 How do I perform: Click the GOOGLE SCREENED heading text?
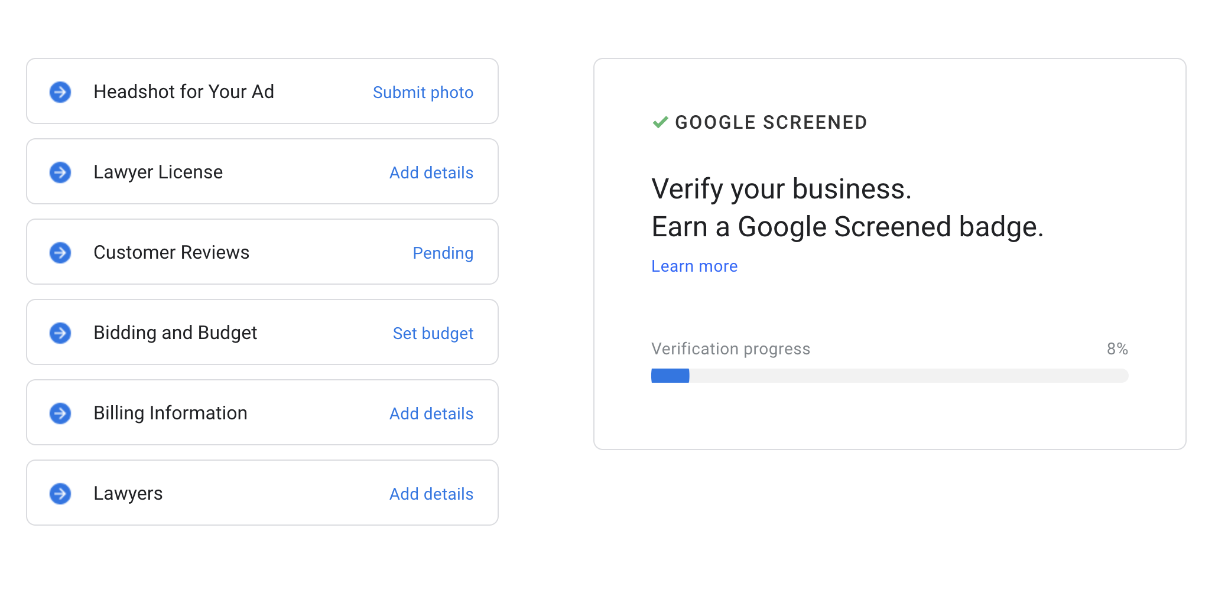(771, 122)
